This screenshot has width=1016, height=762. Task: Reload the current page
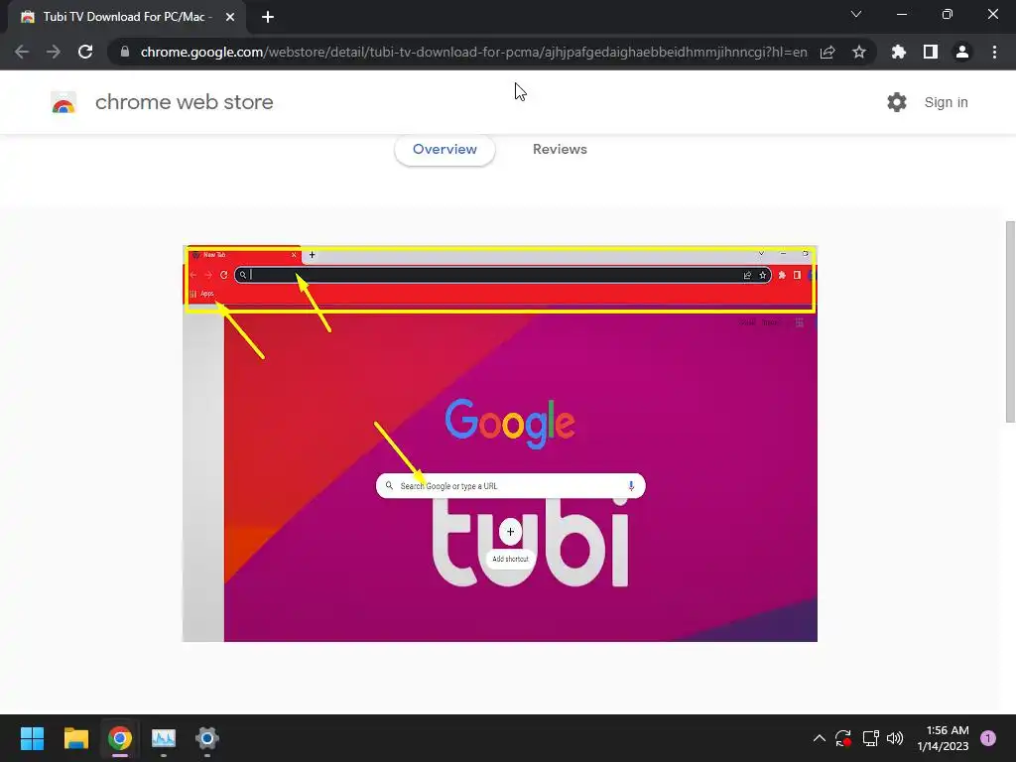pyautogui.click(x=85, y=52)
